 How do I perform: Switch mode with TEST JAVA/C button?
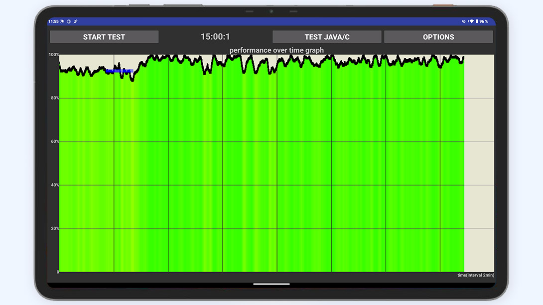click(x=327, y=37)
